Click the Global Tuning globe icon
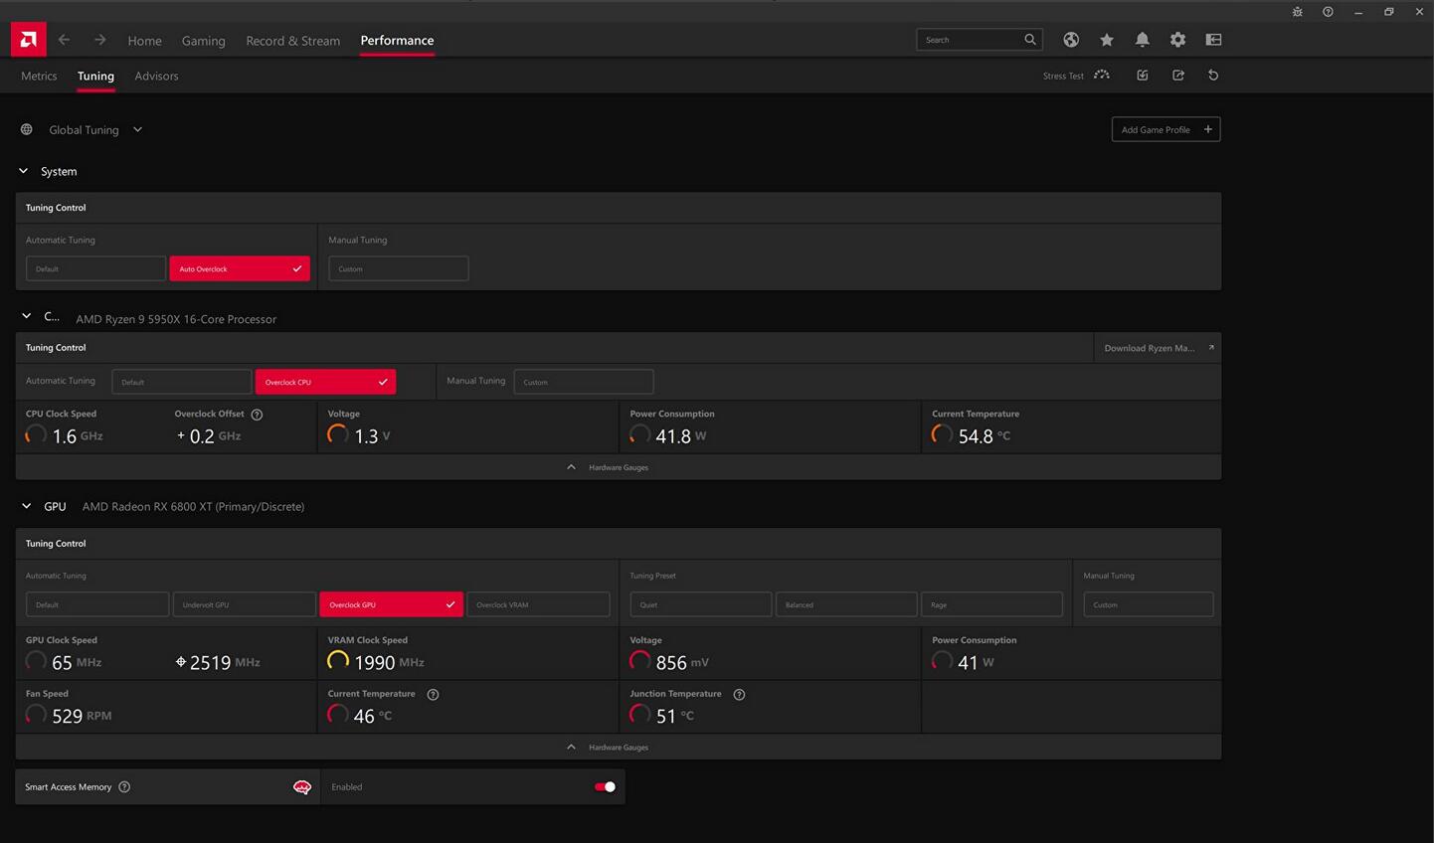This screenshot has width=1434, height=843. [x=27, y=129]
